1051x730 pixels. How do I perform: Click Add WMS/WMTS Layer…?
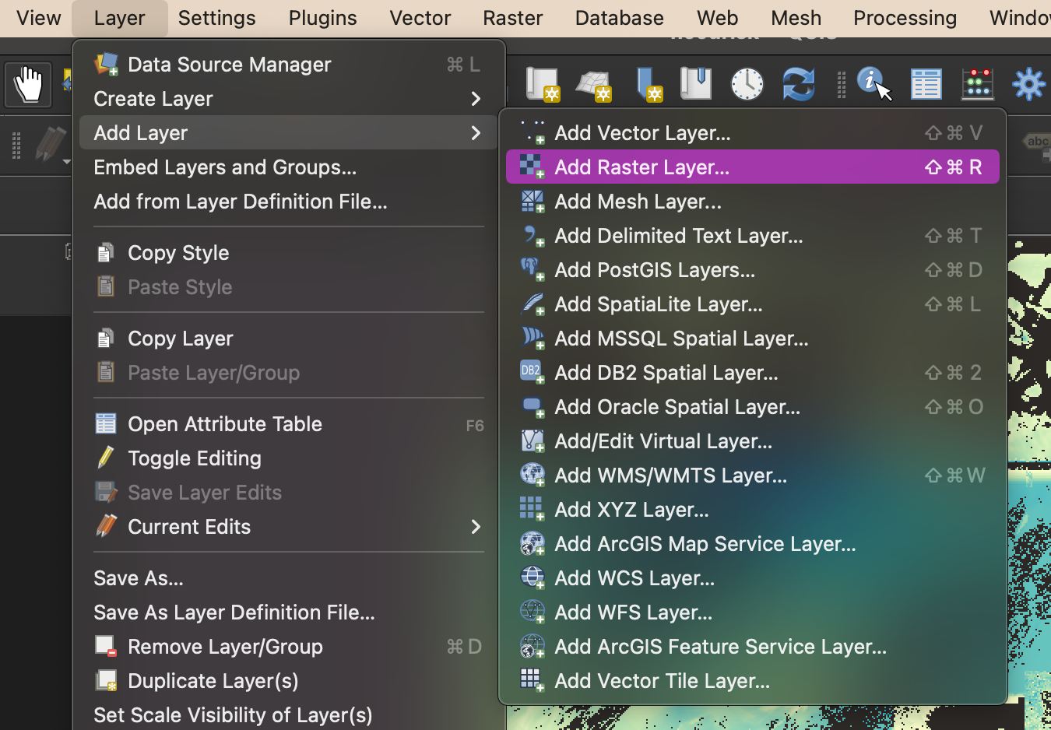pyautogui.click(x=753, y=476)
